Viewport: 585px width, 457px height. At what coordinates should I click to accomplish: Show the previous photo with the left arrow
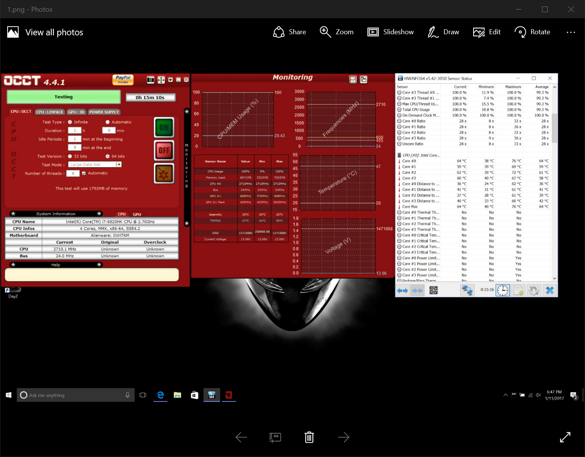tap(241, 437)
